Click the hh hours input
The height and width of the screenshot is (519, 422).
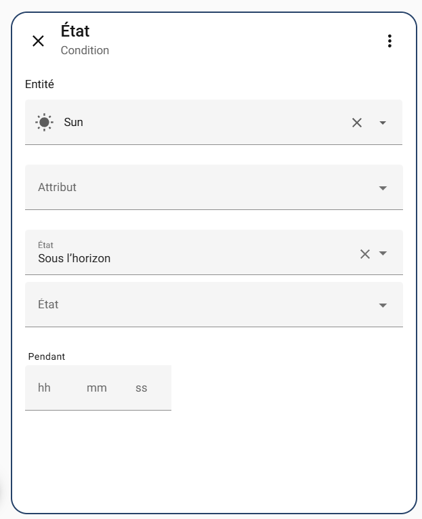tap(45, 388)
